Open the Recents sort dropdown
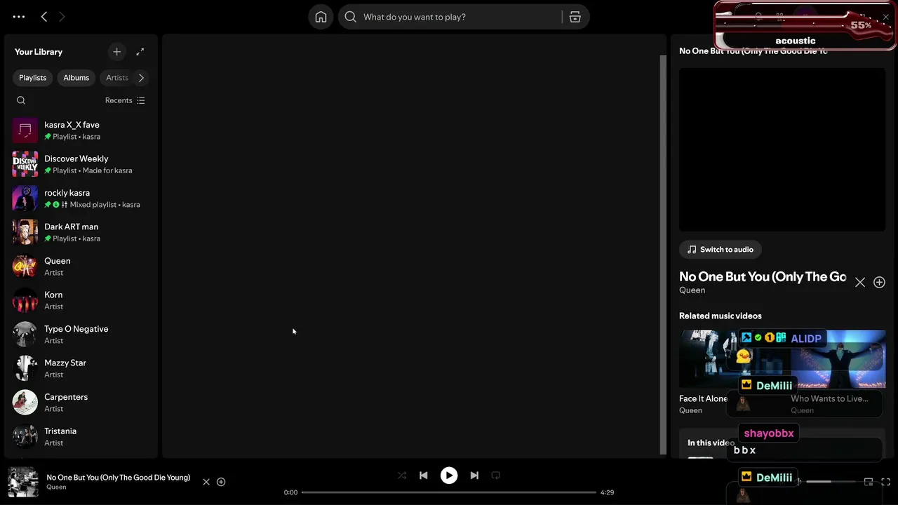Viewport: 898px width, 505px height. 125,100
